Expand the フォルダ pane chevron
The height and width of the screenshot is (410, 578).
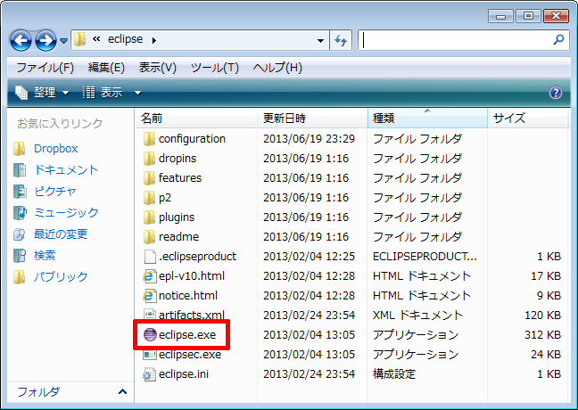pyautogui.click(x=122, y=391)
